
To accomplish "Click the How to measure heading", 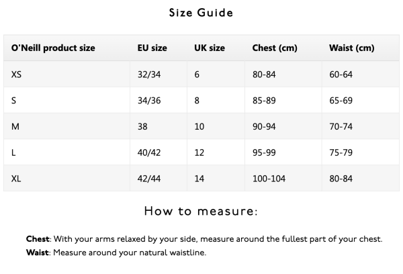I will pyautogui.click(x=201, y=212).
